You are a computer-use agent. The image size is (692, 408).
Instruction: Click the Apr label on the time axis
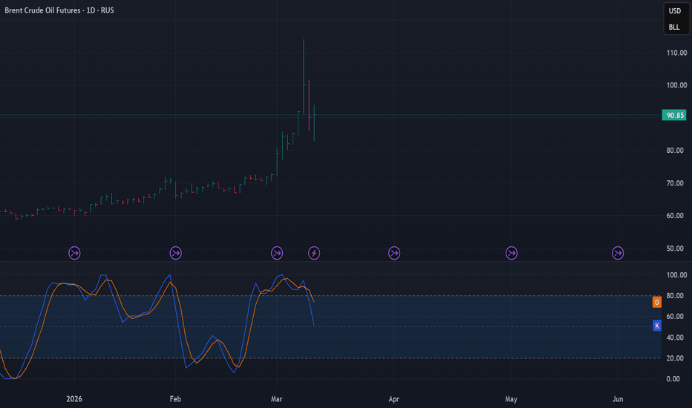point(394,399)
